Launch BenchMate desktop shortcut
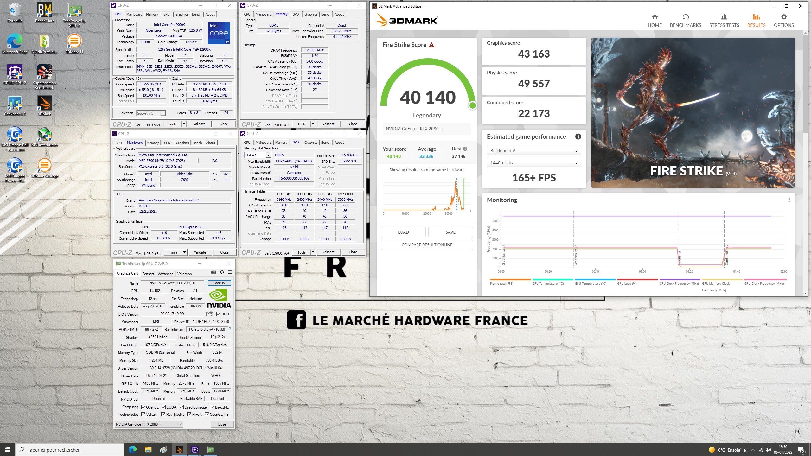Viewport: 811px width, 456px height. click(x=44, y=13)
